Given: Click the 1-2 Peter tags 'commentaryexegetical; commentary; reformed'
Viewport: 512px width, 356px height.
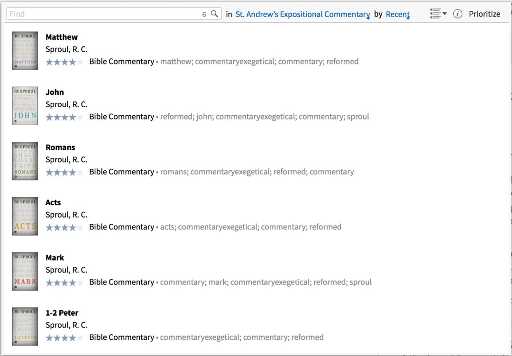Looking at the screenshot, I should point(242,338).
